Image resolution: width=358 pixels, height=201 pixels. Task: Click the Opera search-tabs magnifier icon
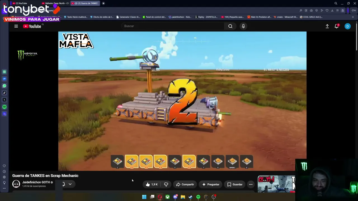tap(336, 3)
